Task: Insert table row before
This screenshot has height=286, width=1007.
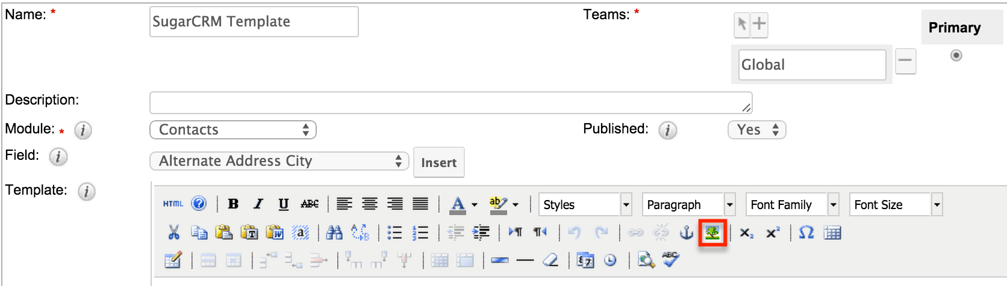Action: pyautogui.click(x=269, y=260)
